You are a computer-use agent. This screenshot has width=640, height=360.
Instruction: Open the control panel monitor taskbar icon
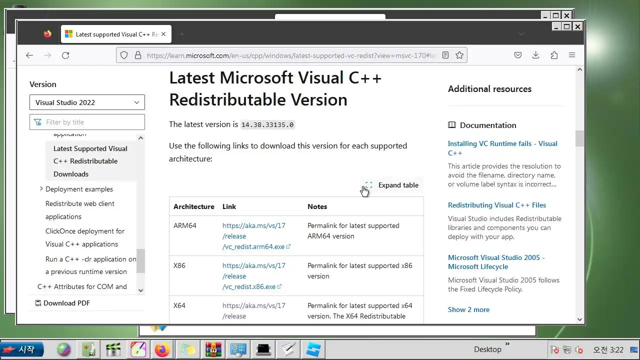coord(238,349)
